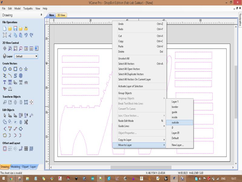Open the Move to Layer submenu
The image size is (242, 182).
pyautogui.click(x=139, y=145)
